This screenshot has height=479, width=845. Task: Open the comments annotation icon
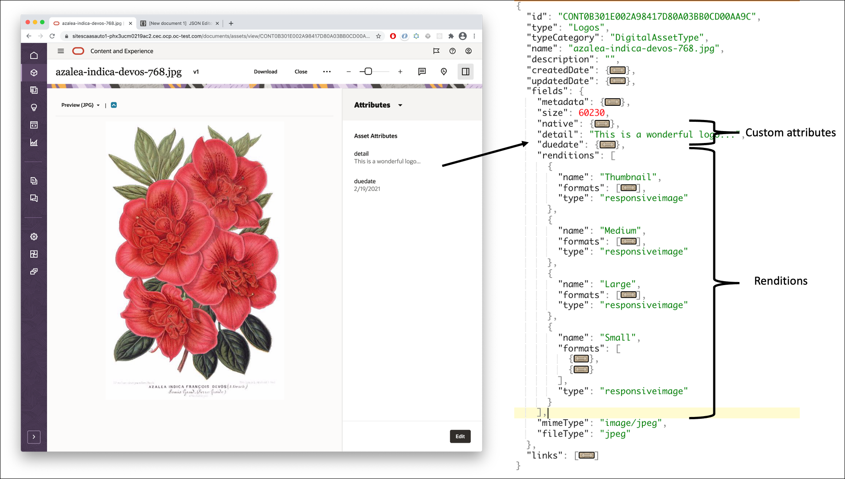tap(422, 71)
